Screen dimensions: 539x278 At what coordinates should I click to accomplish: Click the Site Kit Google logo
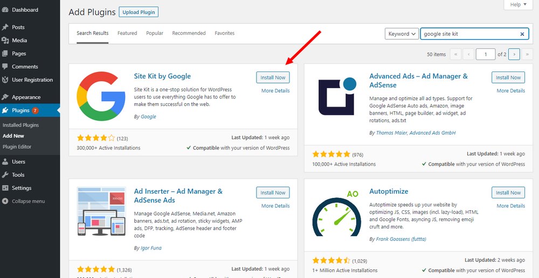101,96
